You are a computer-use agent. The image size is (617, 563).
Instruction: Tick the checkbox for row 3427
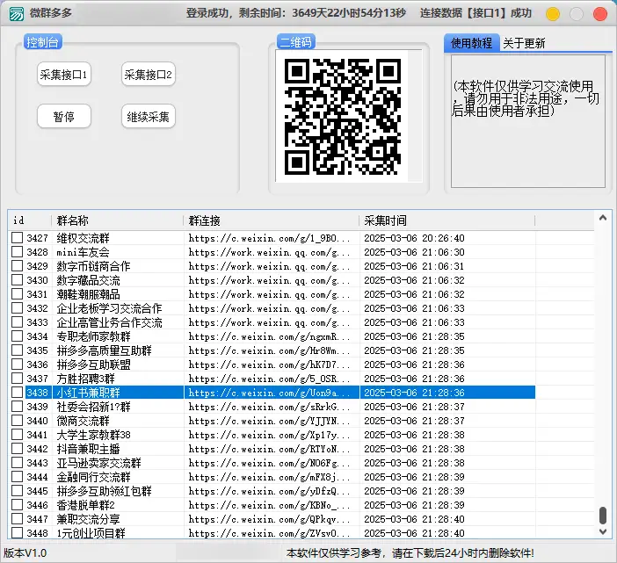(17, 238)
